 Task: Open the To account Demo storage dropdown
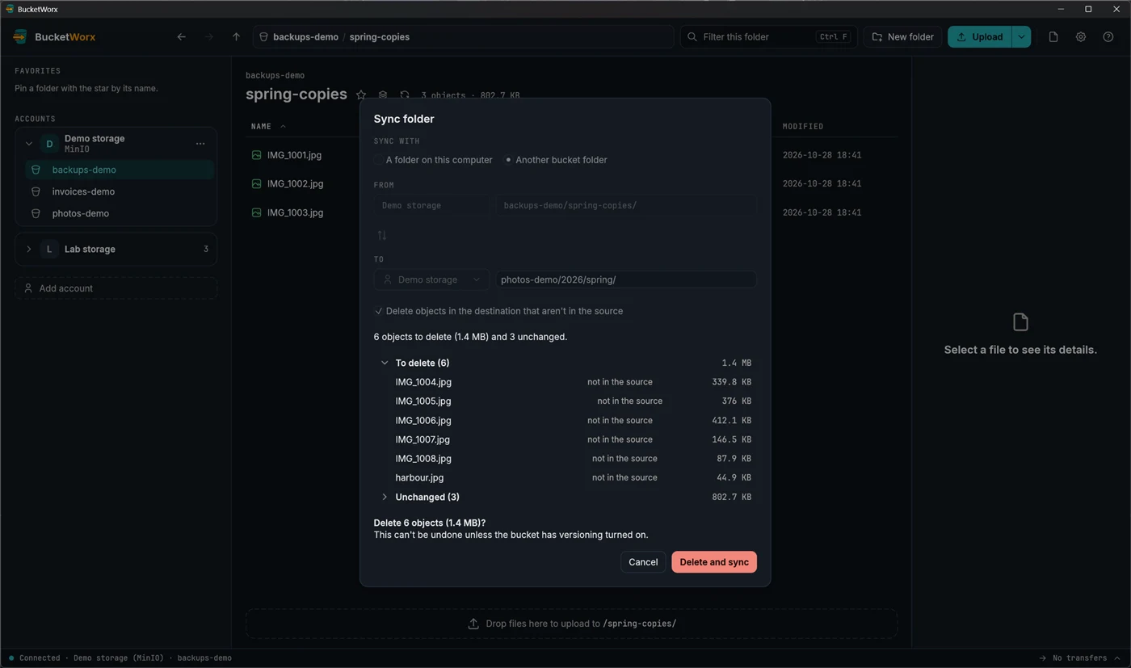click(431, 279)
